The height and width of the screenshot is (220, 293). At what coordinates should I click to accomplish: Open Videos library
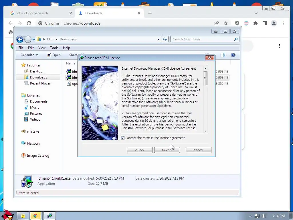coord(35,119)
